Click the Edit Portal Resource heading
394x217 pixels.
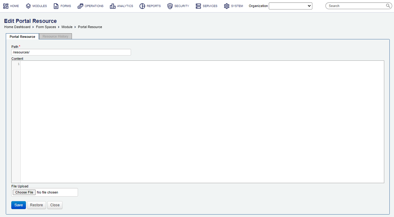click(30, 21)
